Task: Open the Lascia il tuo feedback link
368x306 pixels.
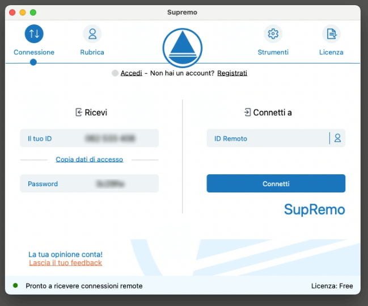Action: coord(65,263)
